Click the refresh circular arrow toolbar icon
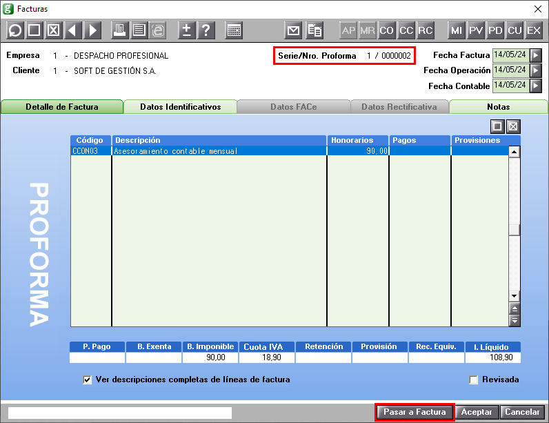Screen dimensions: 549x423 click(x=15, y=30)
